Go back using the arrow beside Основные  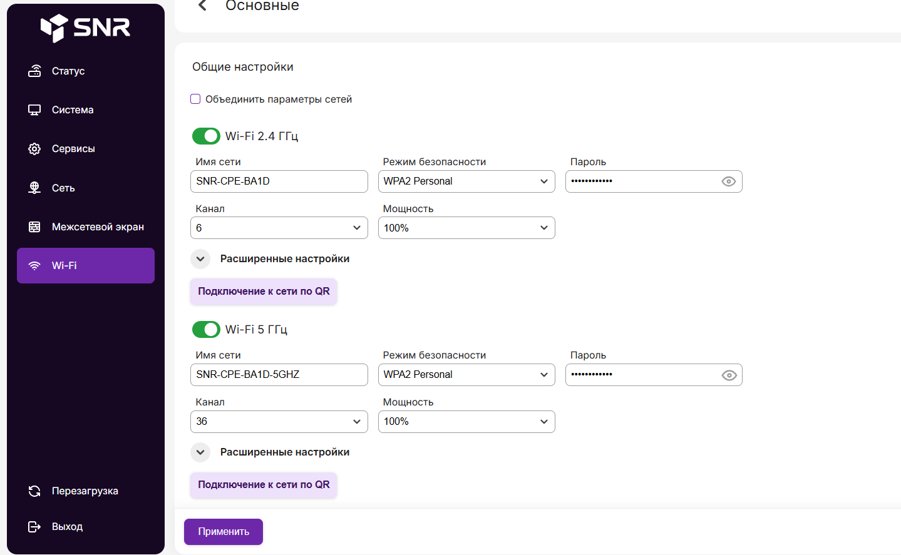202,6
